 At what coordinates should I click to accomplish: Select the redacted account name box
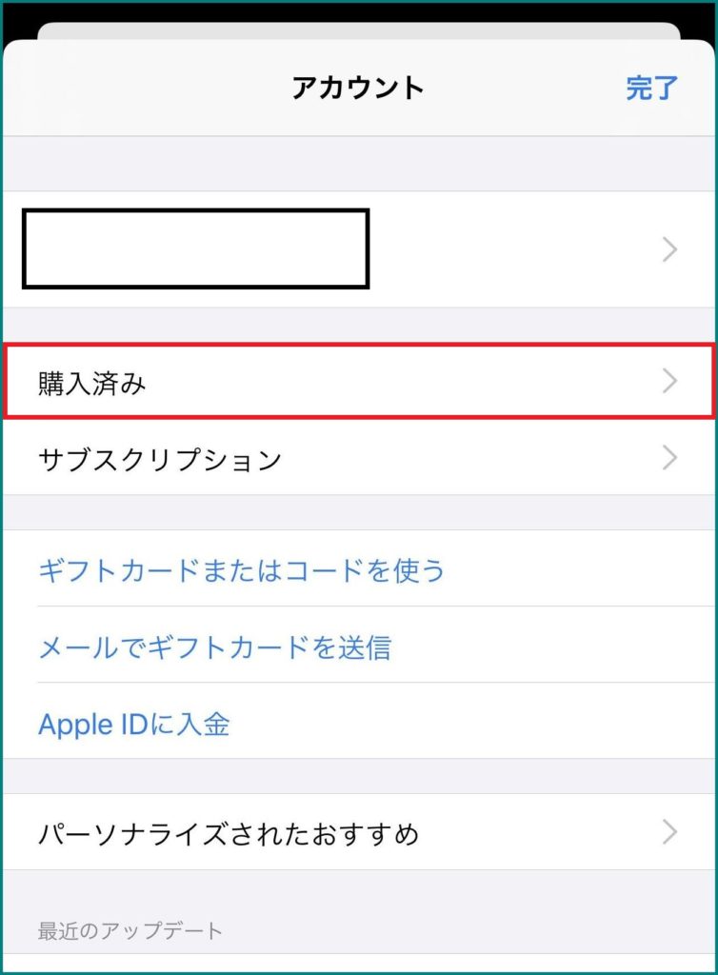(x=196, y=249)
